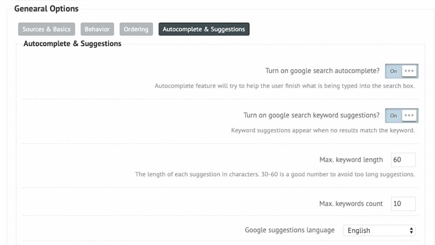435x245 pixels.
Task: Click the Genearal Options heading
Action: [46, 9]
